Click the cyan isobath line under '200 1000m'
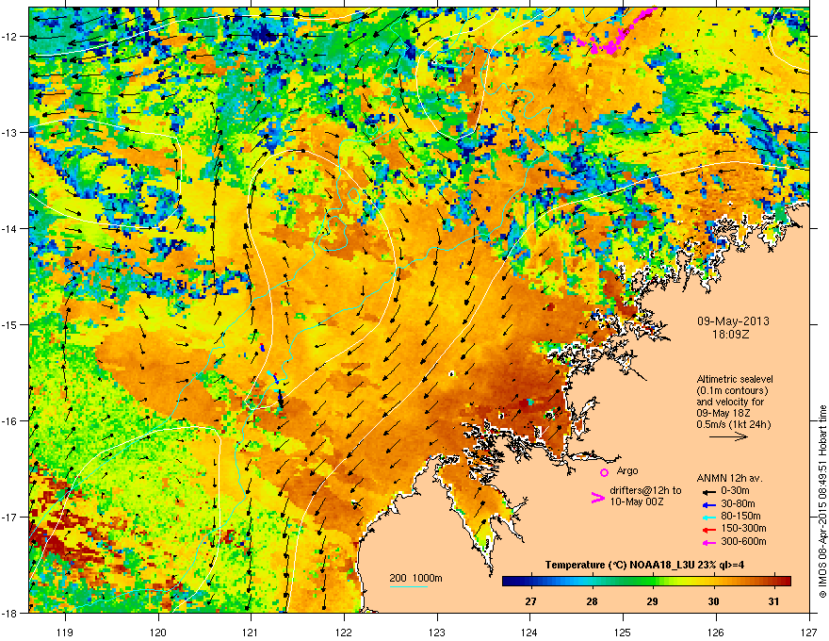 (x=409, y=586)
